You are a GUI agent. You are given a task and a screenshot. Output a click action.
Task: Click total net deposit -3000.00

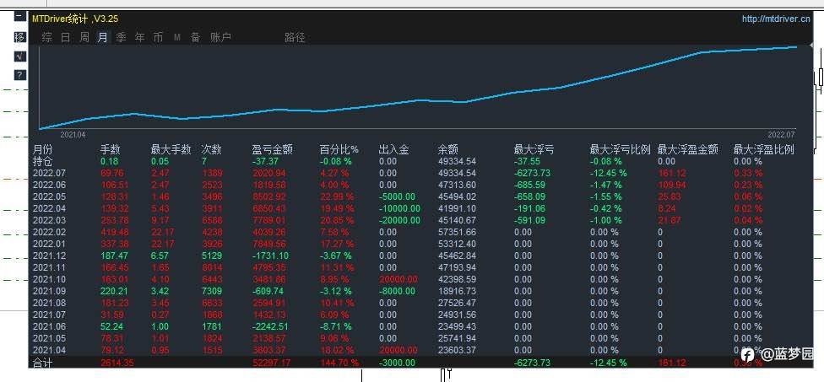(397, 363)
